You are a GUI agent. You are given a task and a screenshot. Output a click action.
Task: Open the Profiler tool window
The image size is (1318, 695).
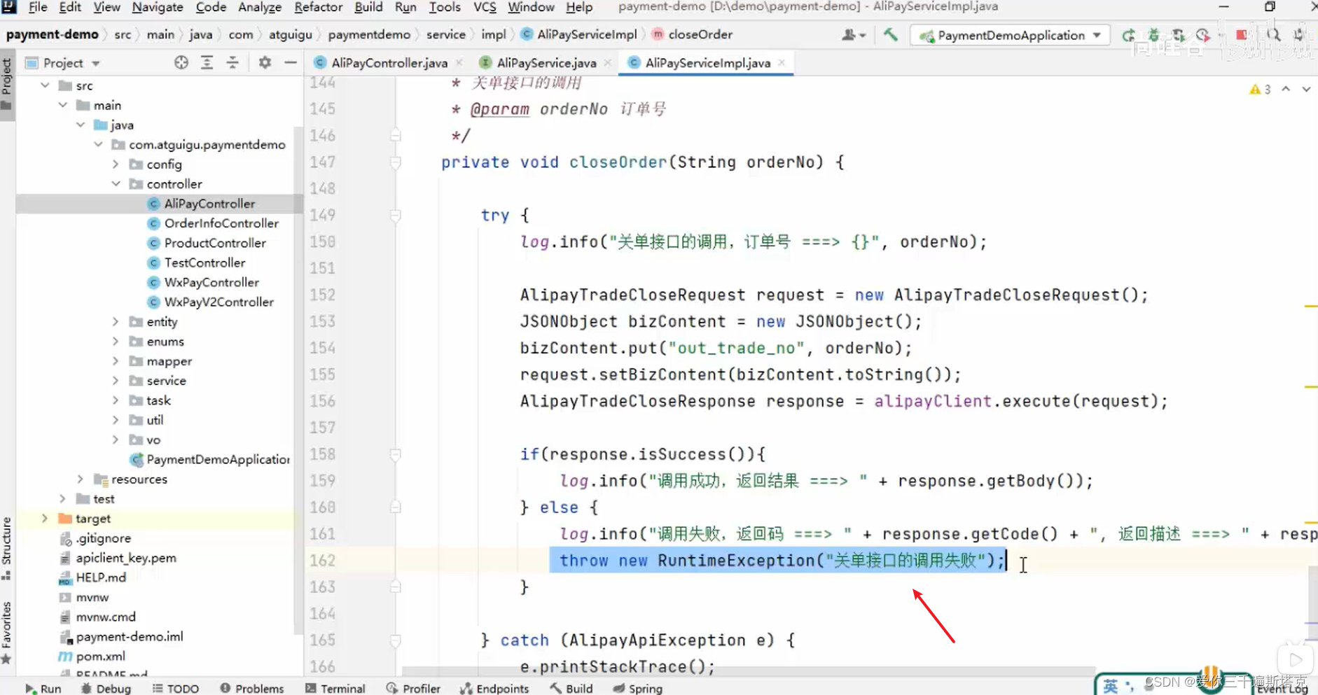point(413,688)
